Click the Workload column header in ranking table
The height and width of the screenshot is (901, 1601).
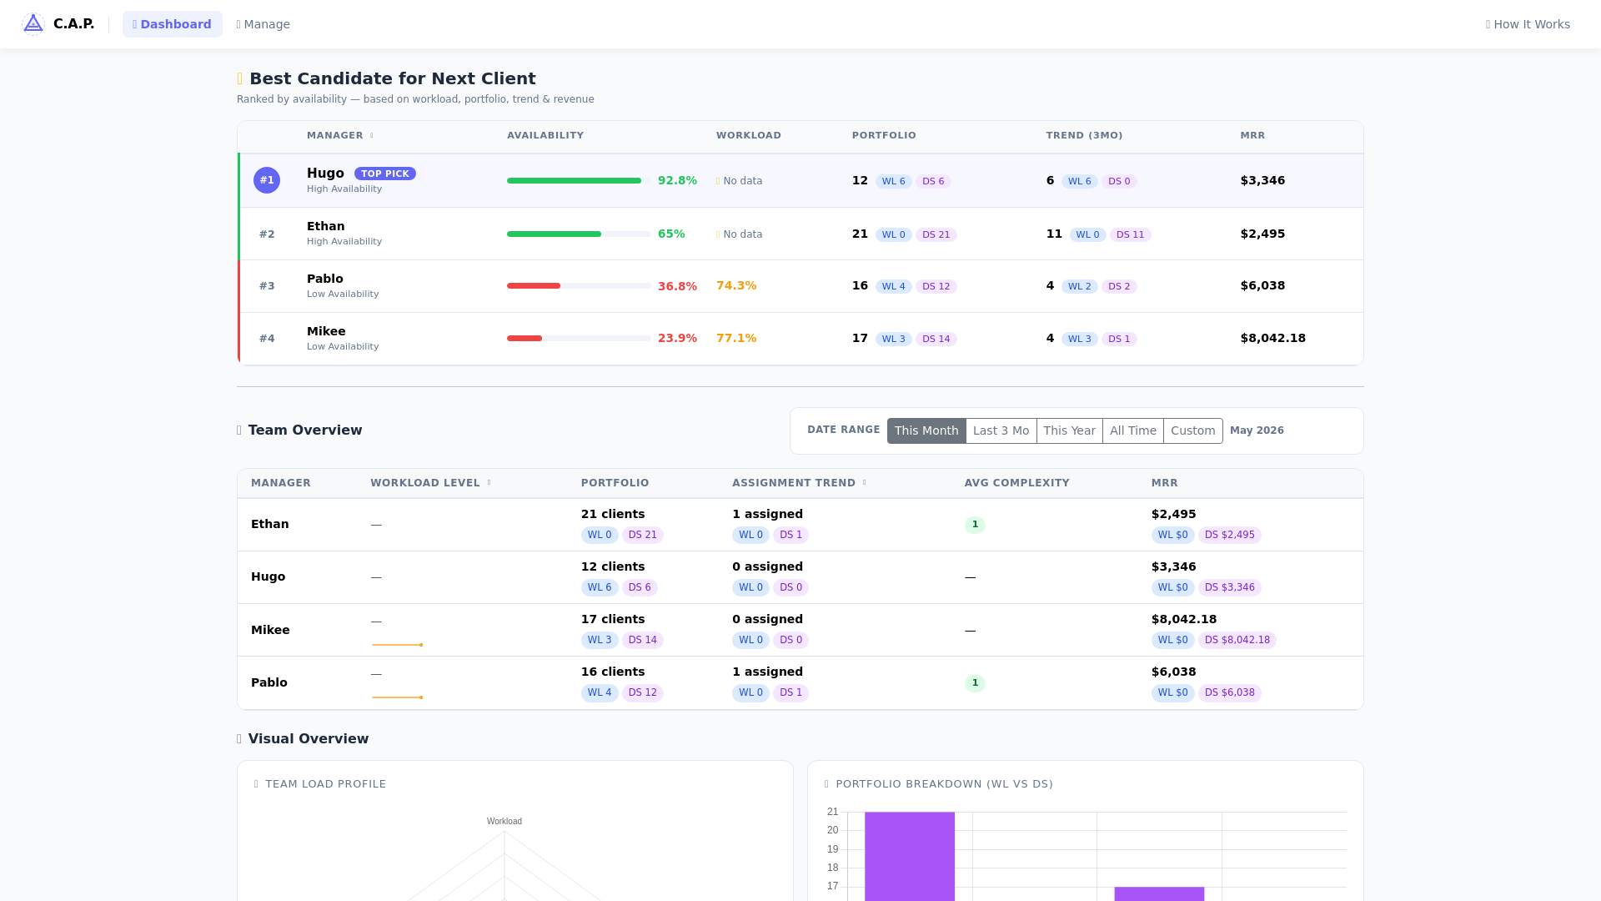coord(749,135)
